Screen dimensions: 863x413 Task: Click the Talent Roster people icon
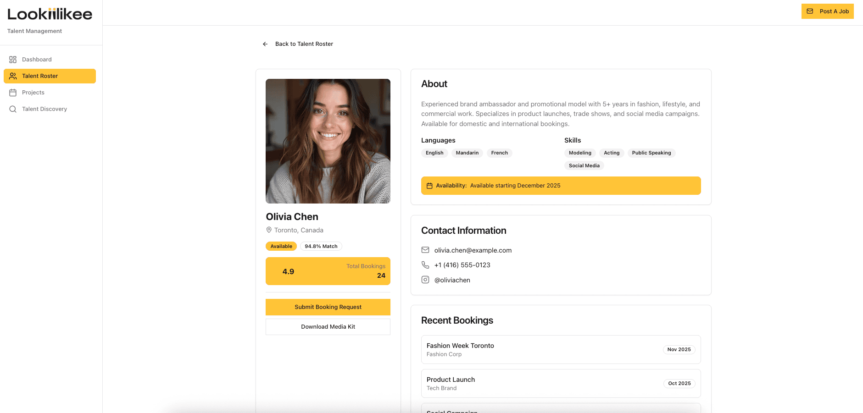coord(13,76)
